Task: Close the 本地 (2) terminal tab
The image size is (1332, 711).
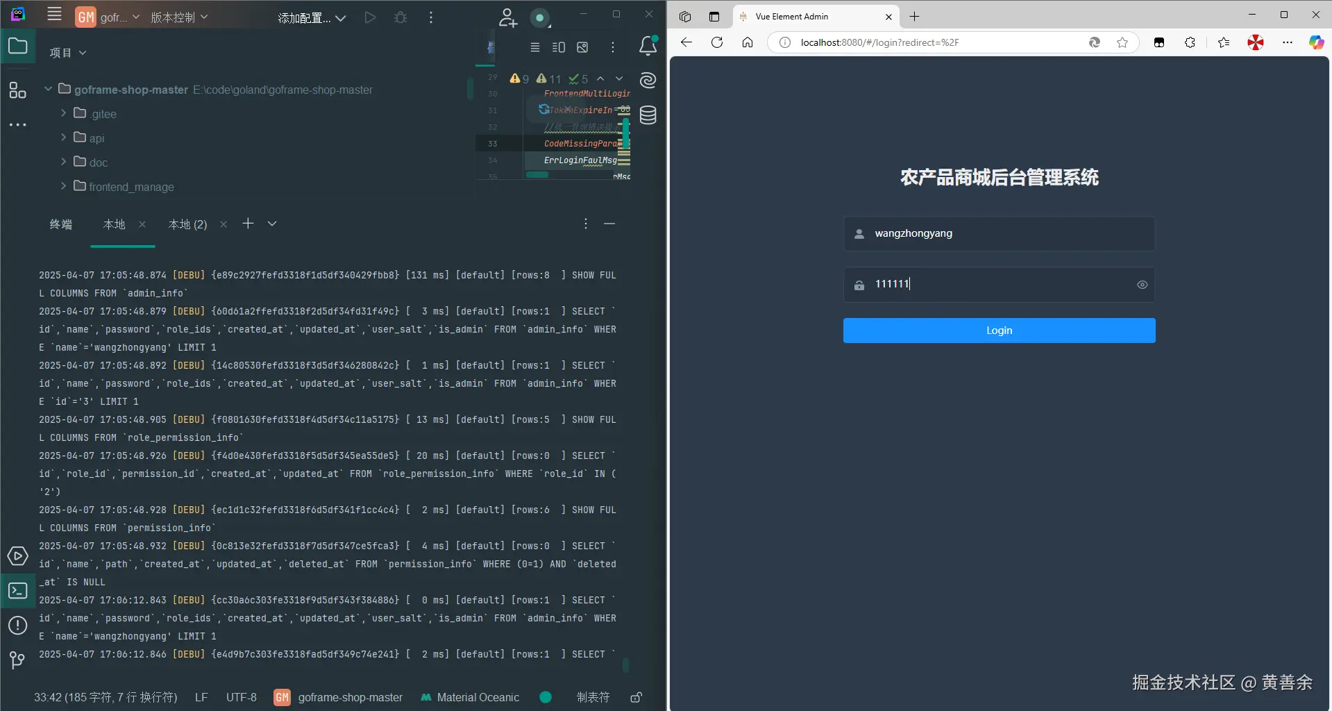Action: [224, 224]
